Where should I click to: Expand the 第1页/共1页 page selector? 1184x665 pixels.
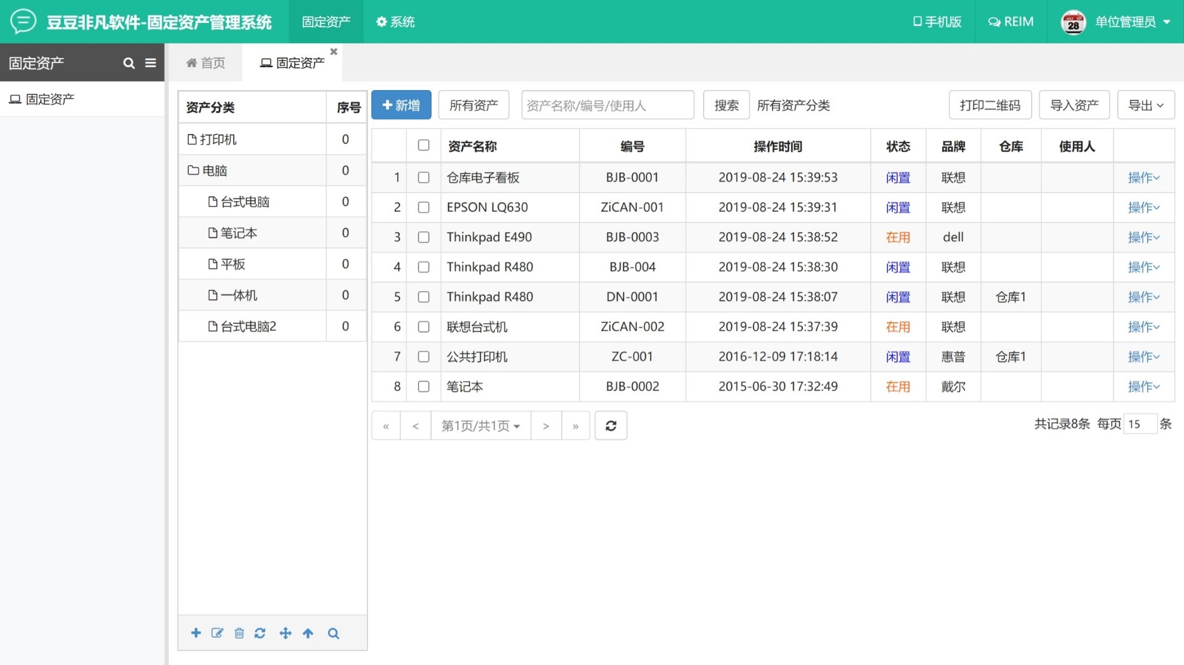click(x=480, y=426)
